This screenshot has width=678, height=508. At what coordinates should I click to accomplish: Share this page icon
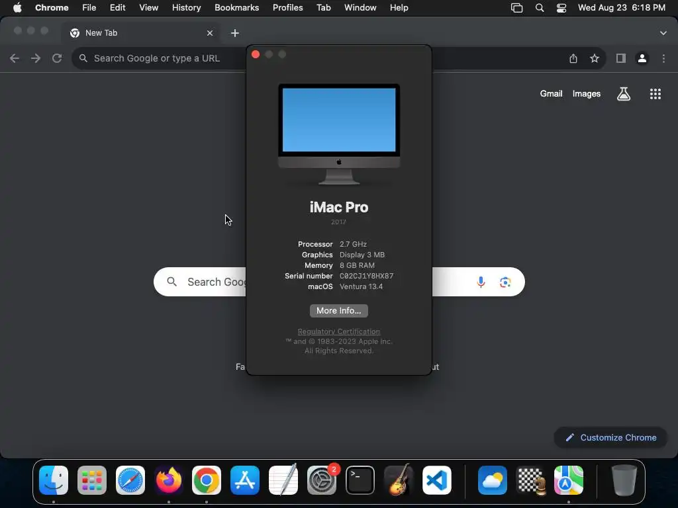573,58
